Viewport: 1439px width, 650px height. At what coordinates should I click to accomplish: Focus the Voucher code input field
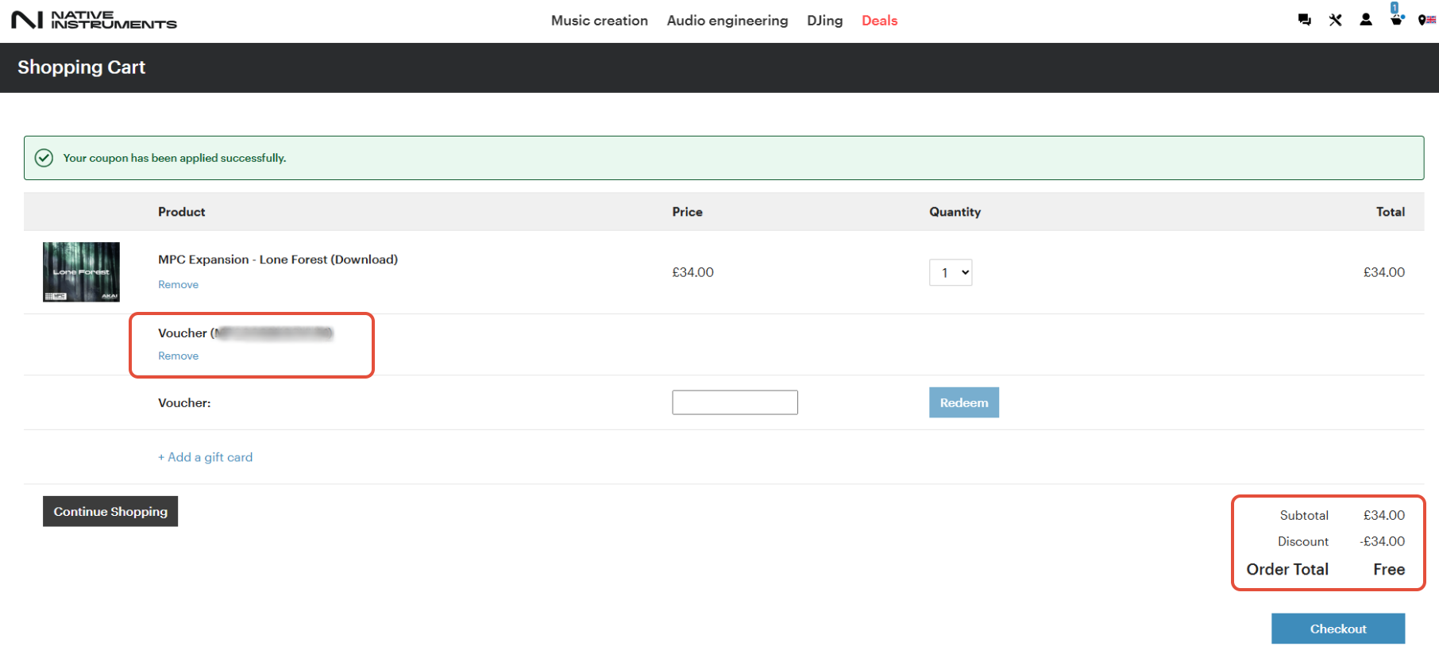(735, 402)
